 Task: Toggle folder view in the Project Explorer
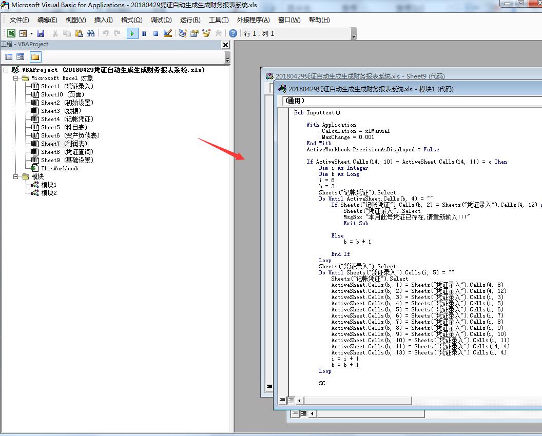click(x=35, y=56)
